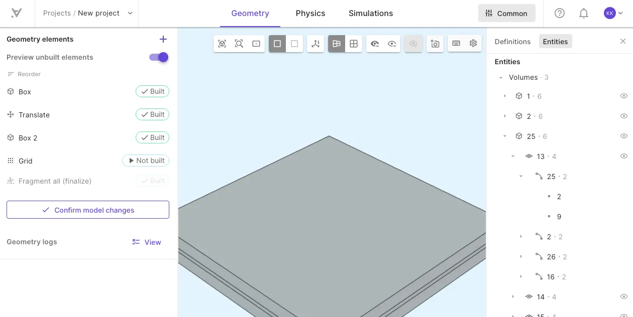View the Geometry logs
This screenshot has width=633, height=317.
click(146, 242)
